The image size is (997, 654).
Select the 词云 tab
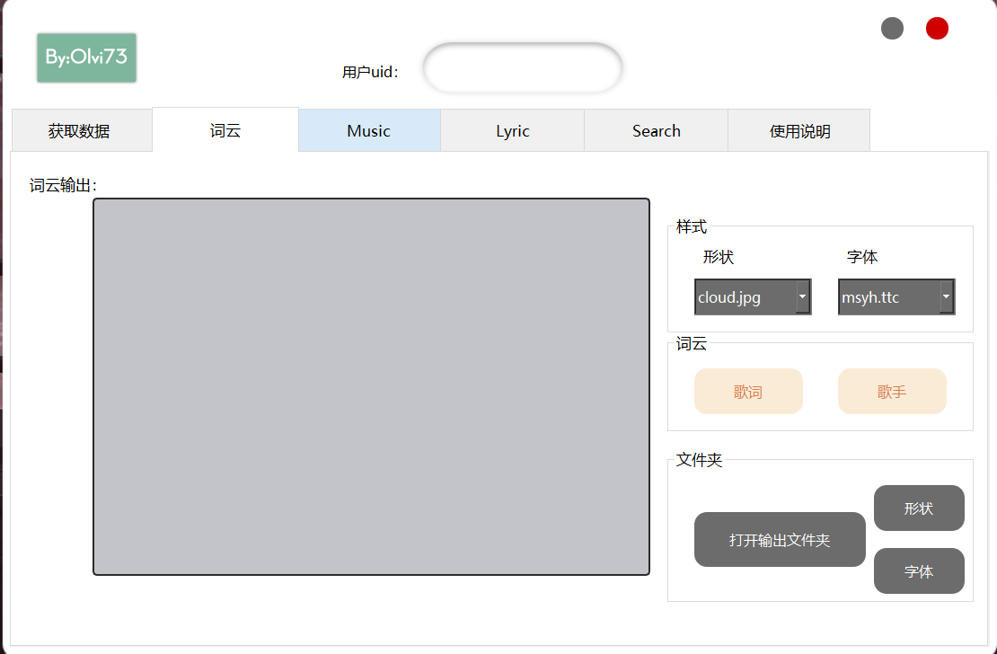(x=225, y=130)
